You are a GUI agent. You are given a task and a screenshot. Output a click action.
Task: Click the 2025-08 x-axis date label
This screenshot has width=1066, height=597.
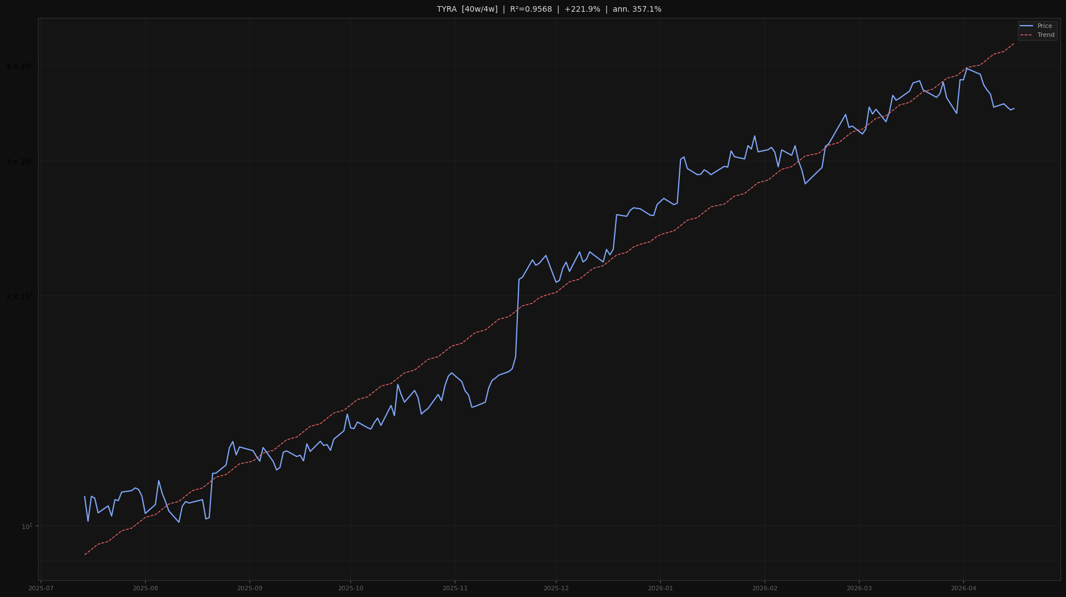pyautogui.click(x=145, y=589)
